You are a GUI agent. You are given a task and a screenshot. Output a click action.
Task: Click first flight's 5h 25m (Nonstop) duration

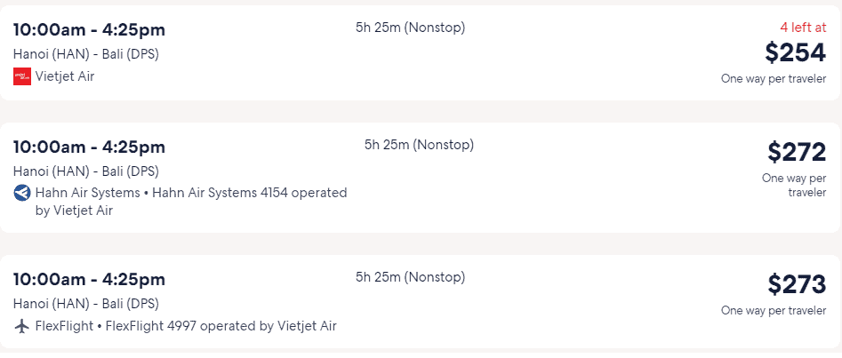click(x=410, y=28)
